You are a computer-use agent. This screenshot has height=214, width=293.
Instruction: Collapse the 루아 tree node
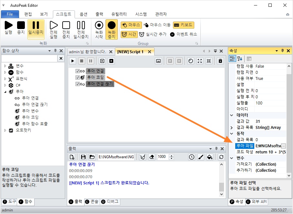(x=5, y=92)
